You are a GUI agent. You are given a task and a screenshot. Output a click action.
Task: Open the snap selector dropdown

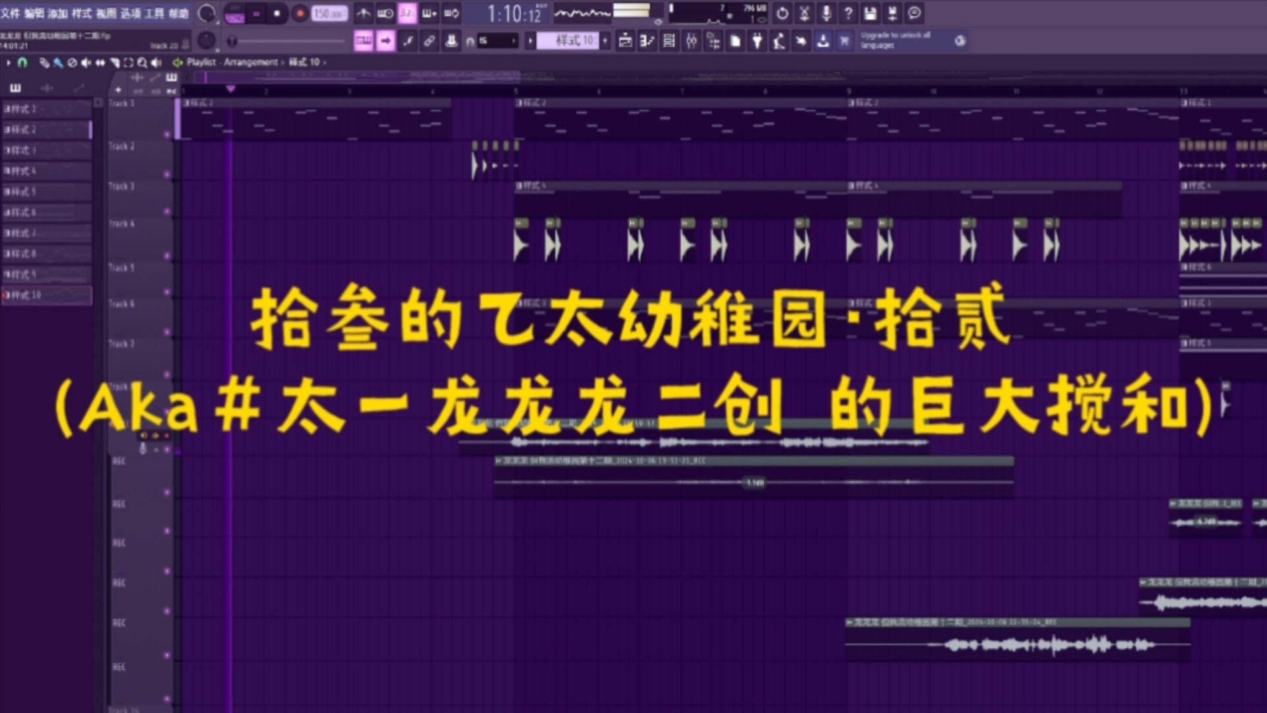(x=496, y=41)
